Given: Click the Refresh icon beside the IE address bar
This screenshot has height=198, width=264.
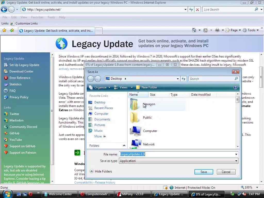Looking at the screenshot, I should pos(191,10).
